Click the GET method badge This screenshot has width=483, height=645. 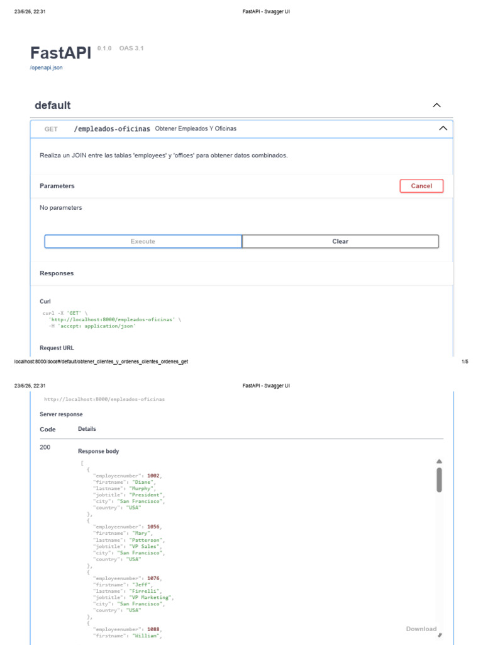pos(51,129)
